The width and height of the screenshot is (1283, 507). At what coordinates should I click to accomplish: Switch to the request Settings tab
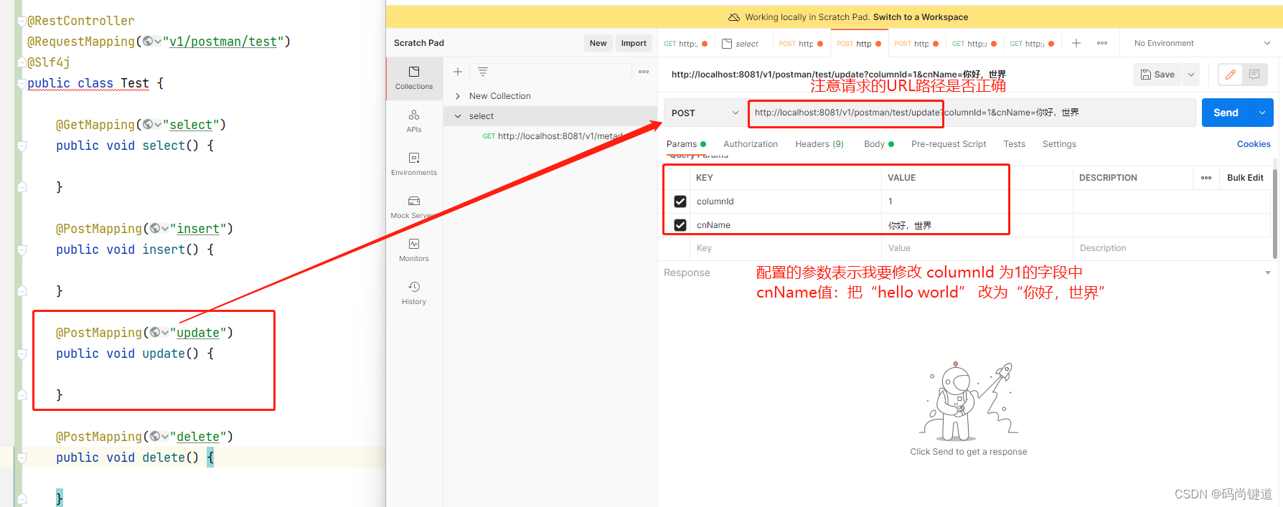point(1059,144)
